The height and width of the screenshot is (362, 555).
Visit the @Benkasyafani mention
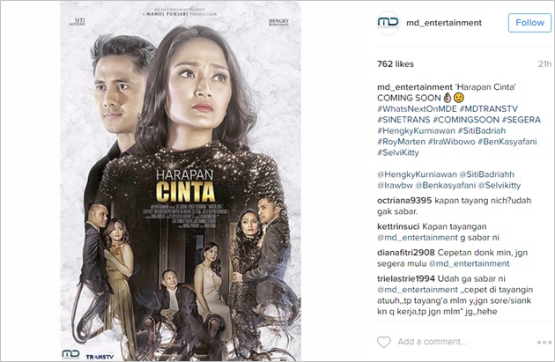point(445,186)
